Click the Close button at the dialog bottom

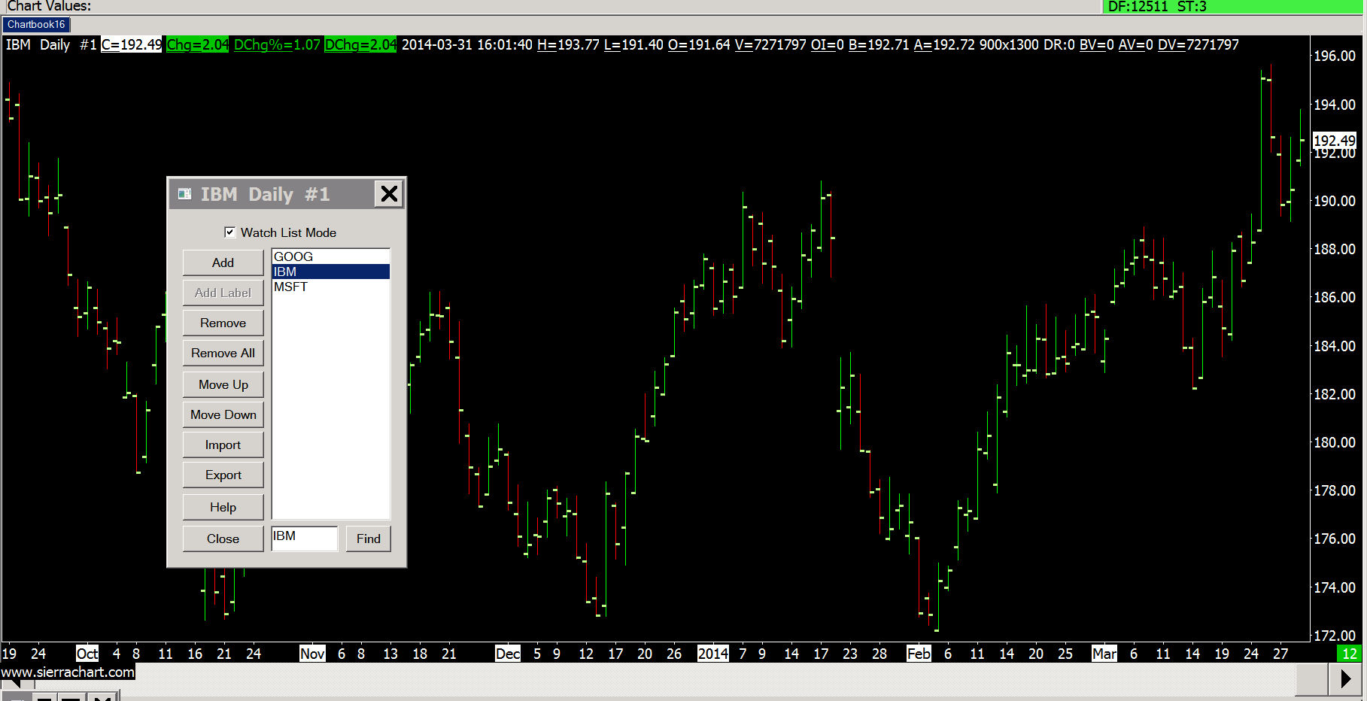tap(223, 539)
